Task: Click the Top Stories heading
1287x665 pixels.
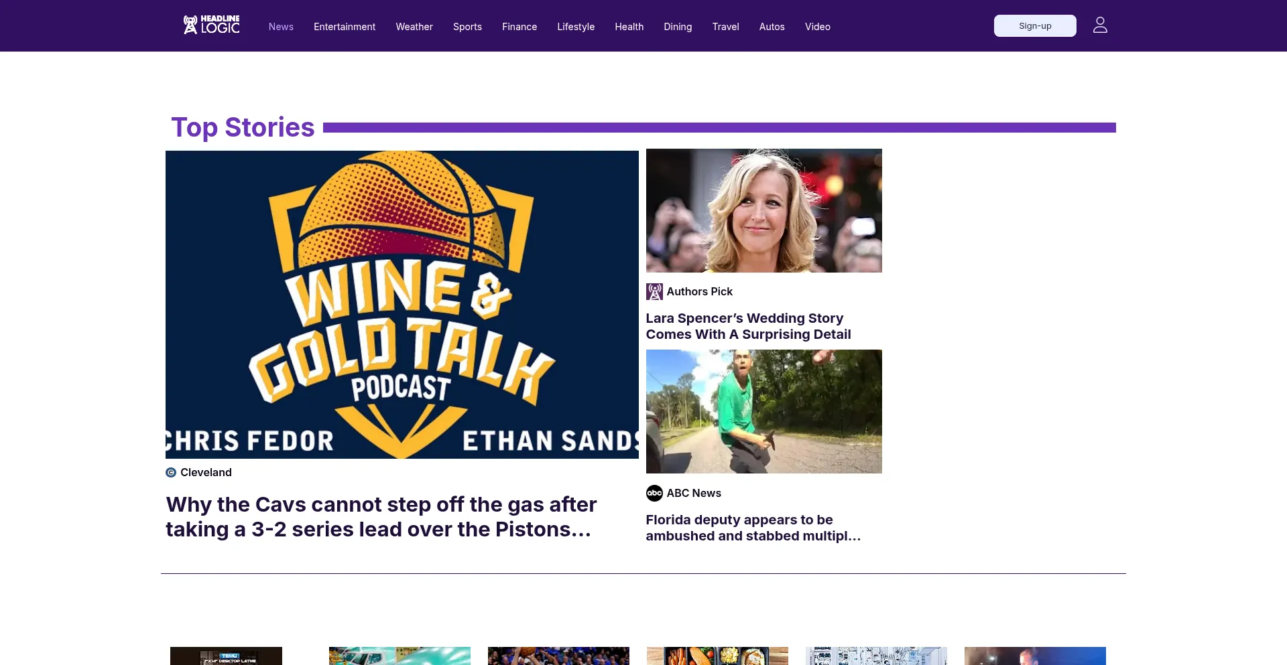Action: (243, 127)
